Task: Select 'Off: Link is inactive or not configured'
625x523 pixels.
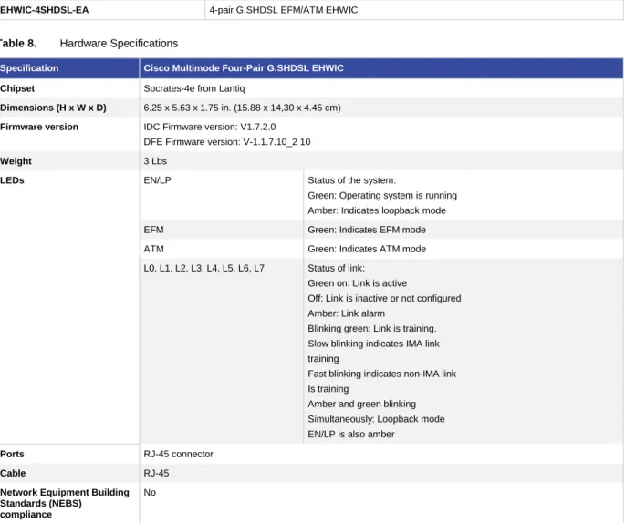Action: click(384, 298)
